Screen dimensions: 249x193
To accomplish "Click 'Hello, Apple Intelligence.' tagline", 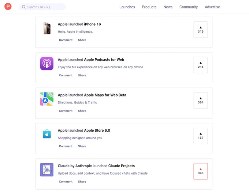I will [x=75, y=32].
